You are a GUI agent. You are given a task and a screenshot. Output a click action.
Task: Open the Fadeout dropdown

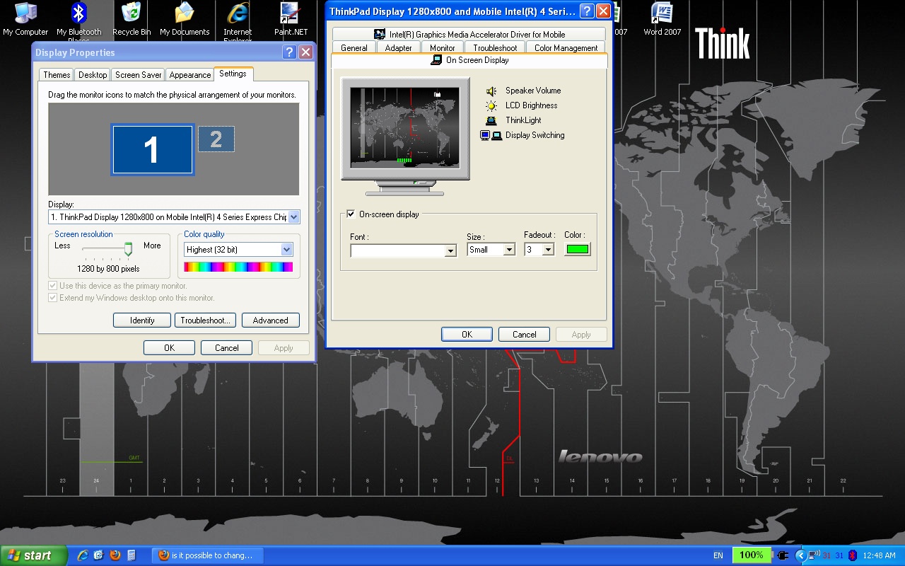tap(547, 250)
